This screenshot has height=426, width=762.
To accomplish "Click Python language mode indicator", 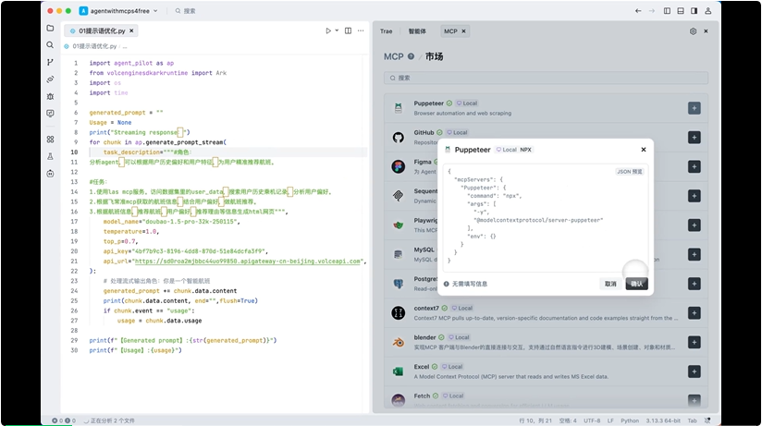I will pos(630,420).
